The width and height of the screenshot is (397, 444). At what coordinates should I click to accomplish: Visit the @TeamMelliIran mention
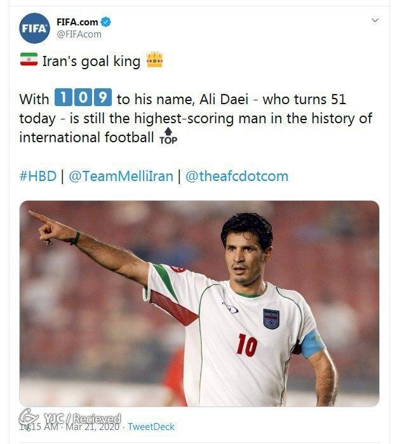tap(121, 176)
